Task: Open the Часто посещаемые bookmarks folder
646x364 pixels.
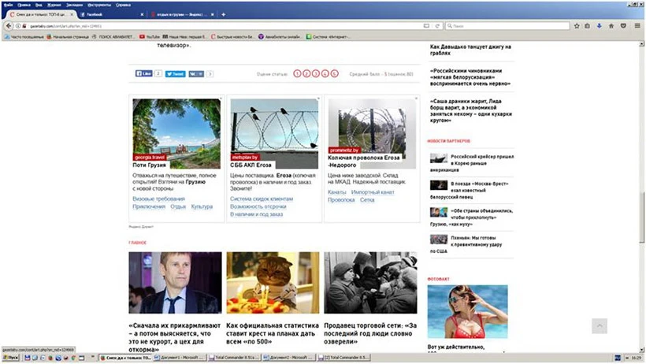Action: 24,37
